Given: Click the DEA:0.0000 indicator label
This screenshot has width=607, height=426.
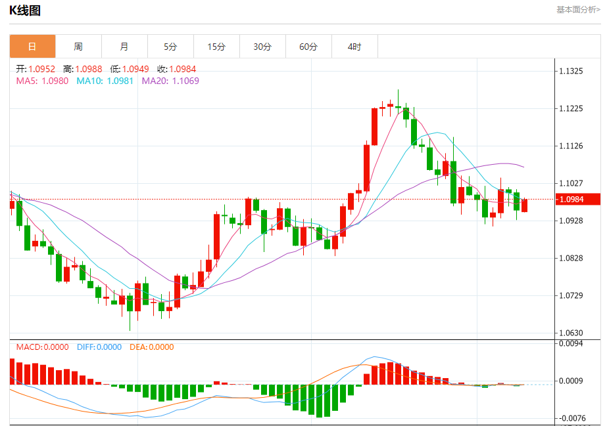Looking at the screenshot, I should (x=152, y=347).
